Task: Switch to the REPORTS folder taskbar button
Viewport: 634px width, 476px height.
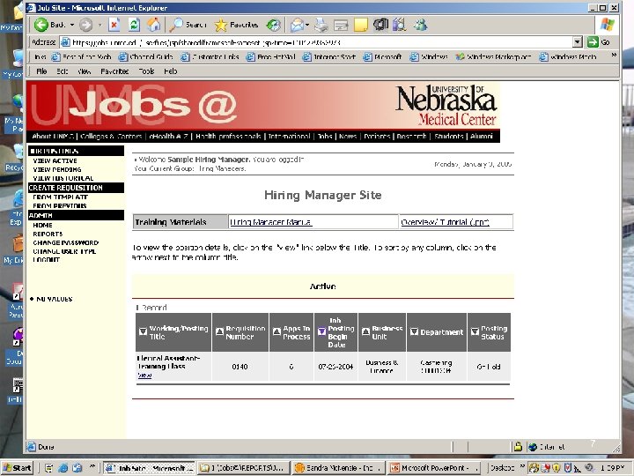Action: [244, 468]
